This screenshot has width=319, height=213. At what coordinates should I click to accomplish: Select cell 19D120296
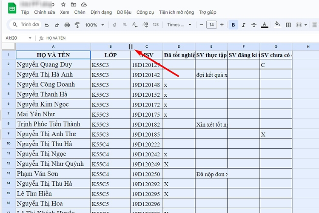point(147,204)
